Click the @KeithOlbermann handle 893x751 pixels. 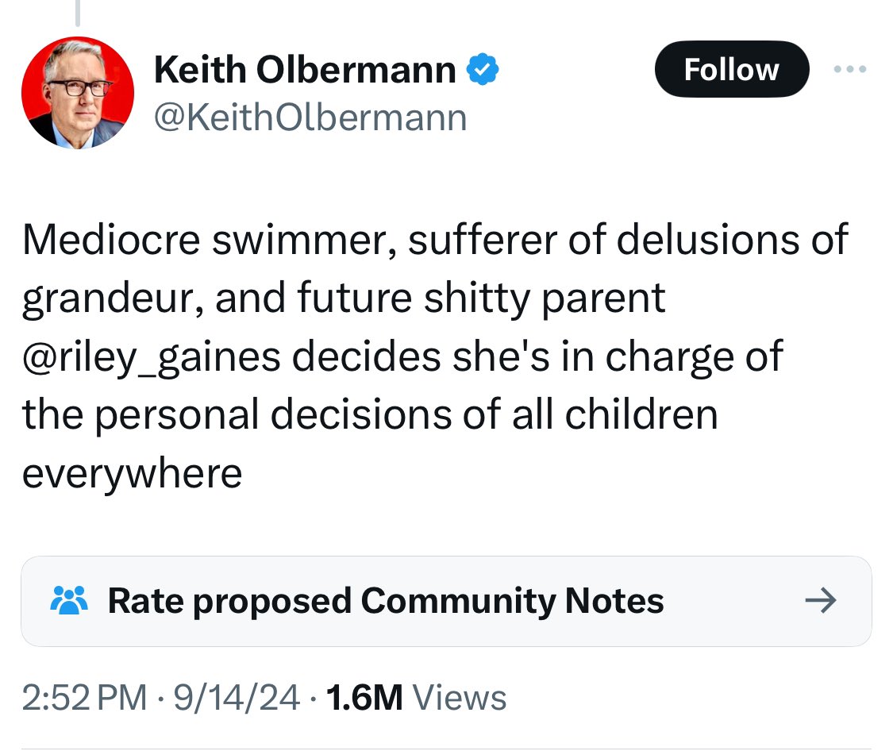pyautogui.click(x=310, y=118)
